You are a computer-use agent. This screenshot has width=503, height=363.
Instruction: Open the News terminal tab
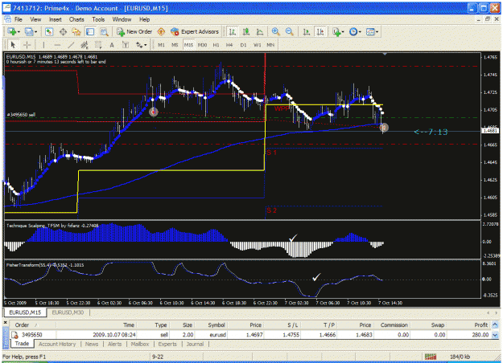[x=92, y=344]
